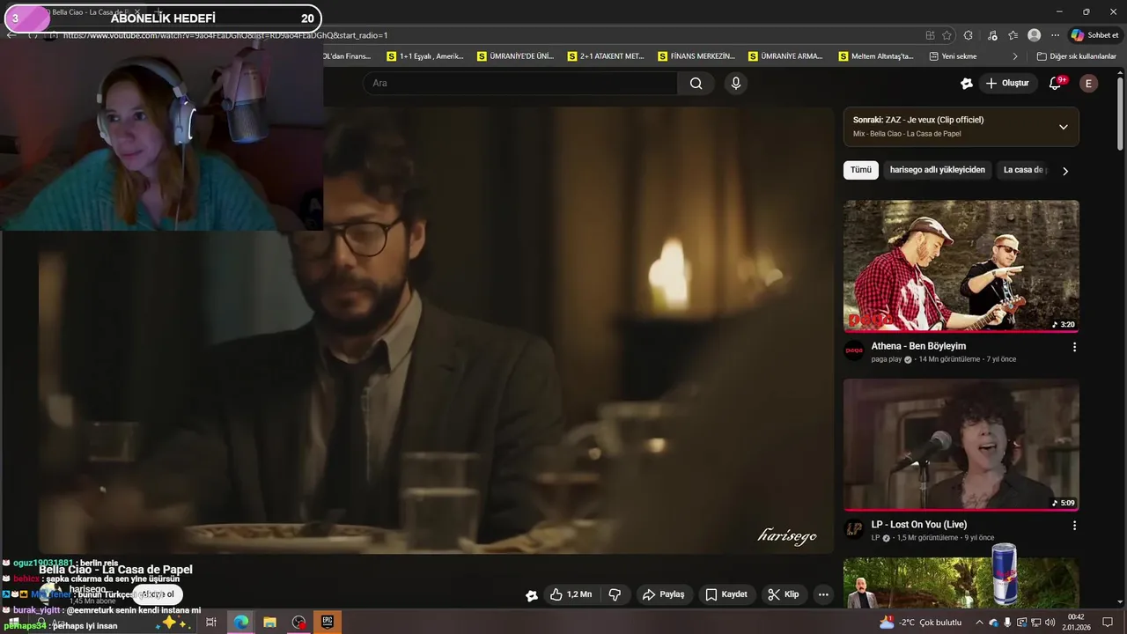
Task: Click the split screen icon in address bar
Action: pos(930,35)
